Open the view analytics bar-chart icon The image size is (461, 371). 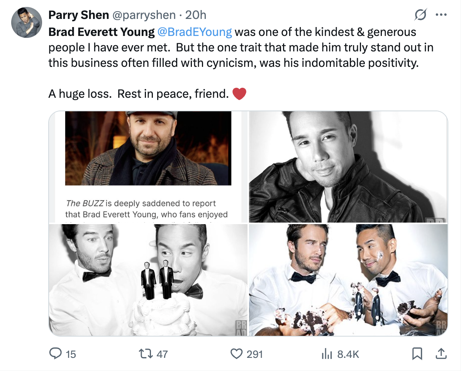point(327,353)
